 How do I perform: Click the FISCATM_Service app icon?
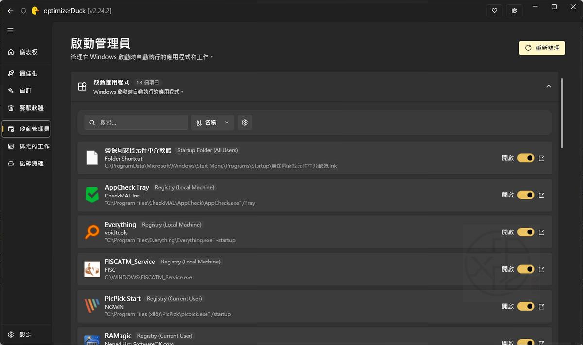tap(92, 269)
